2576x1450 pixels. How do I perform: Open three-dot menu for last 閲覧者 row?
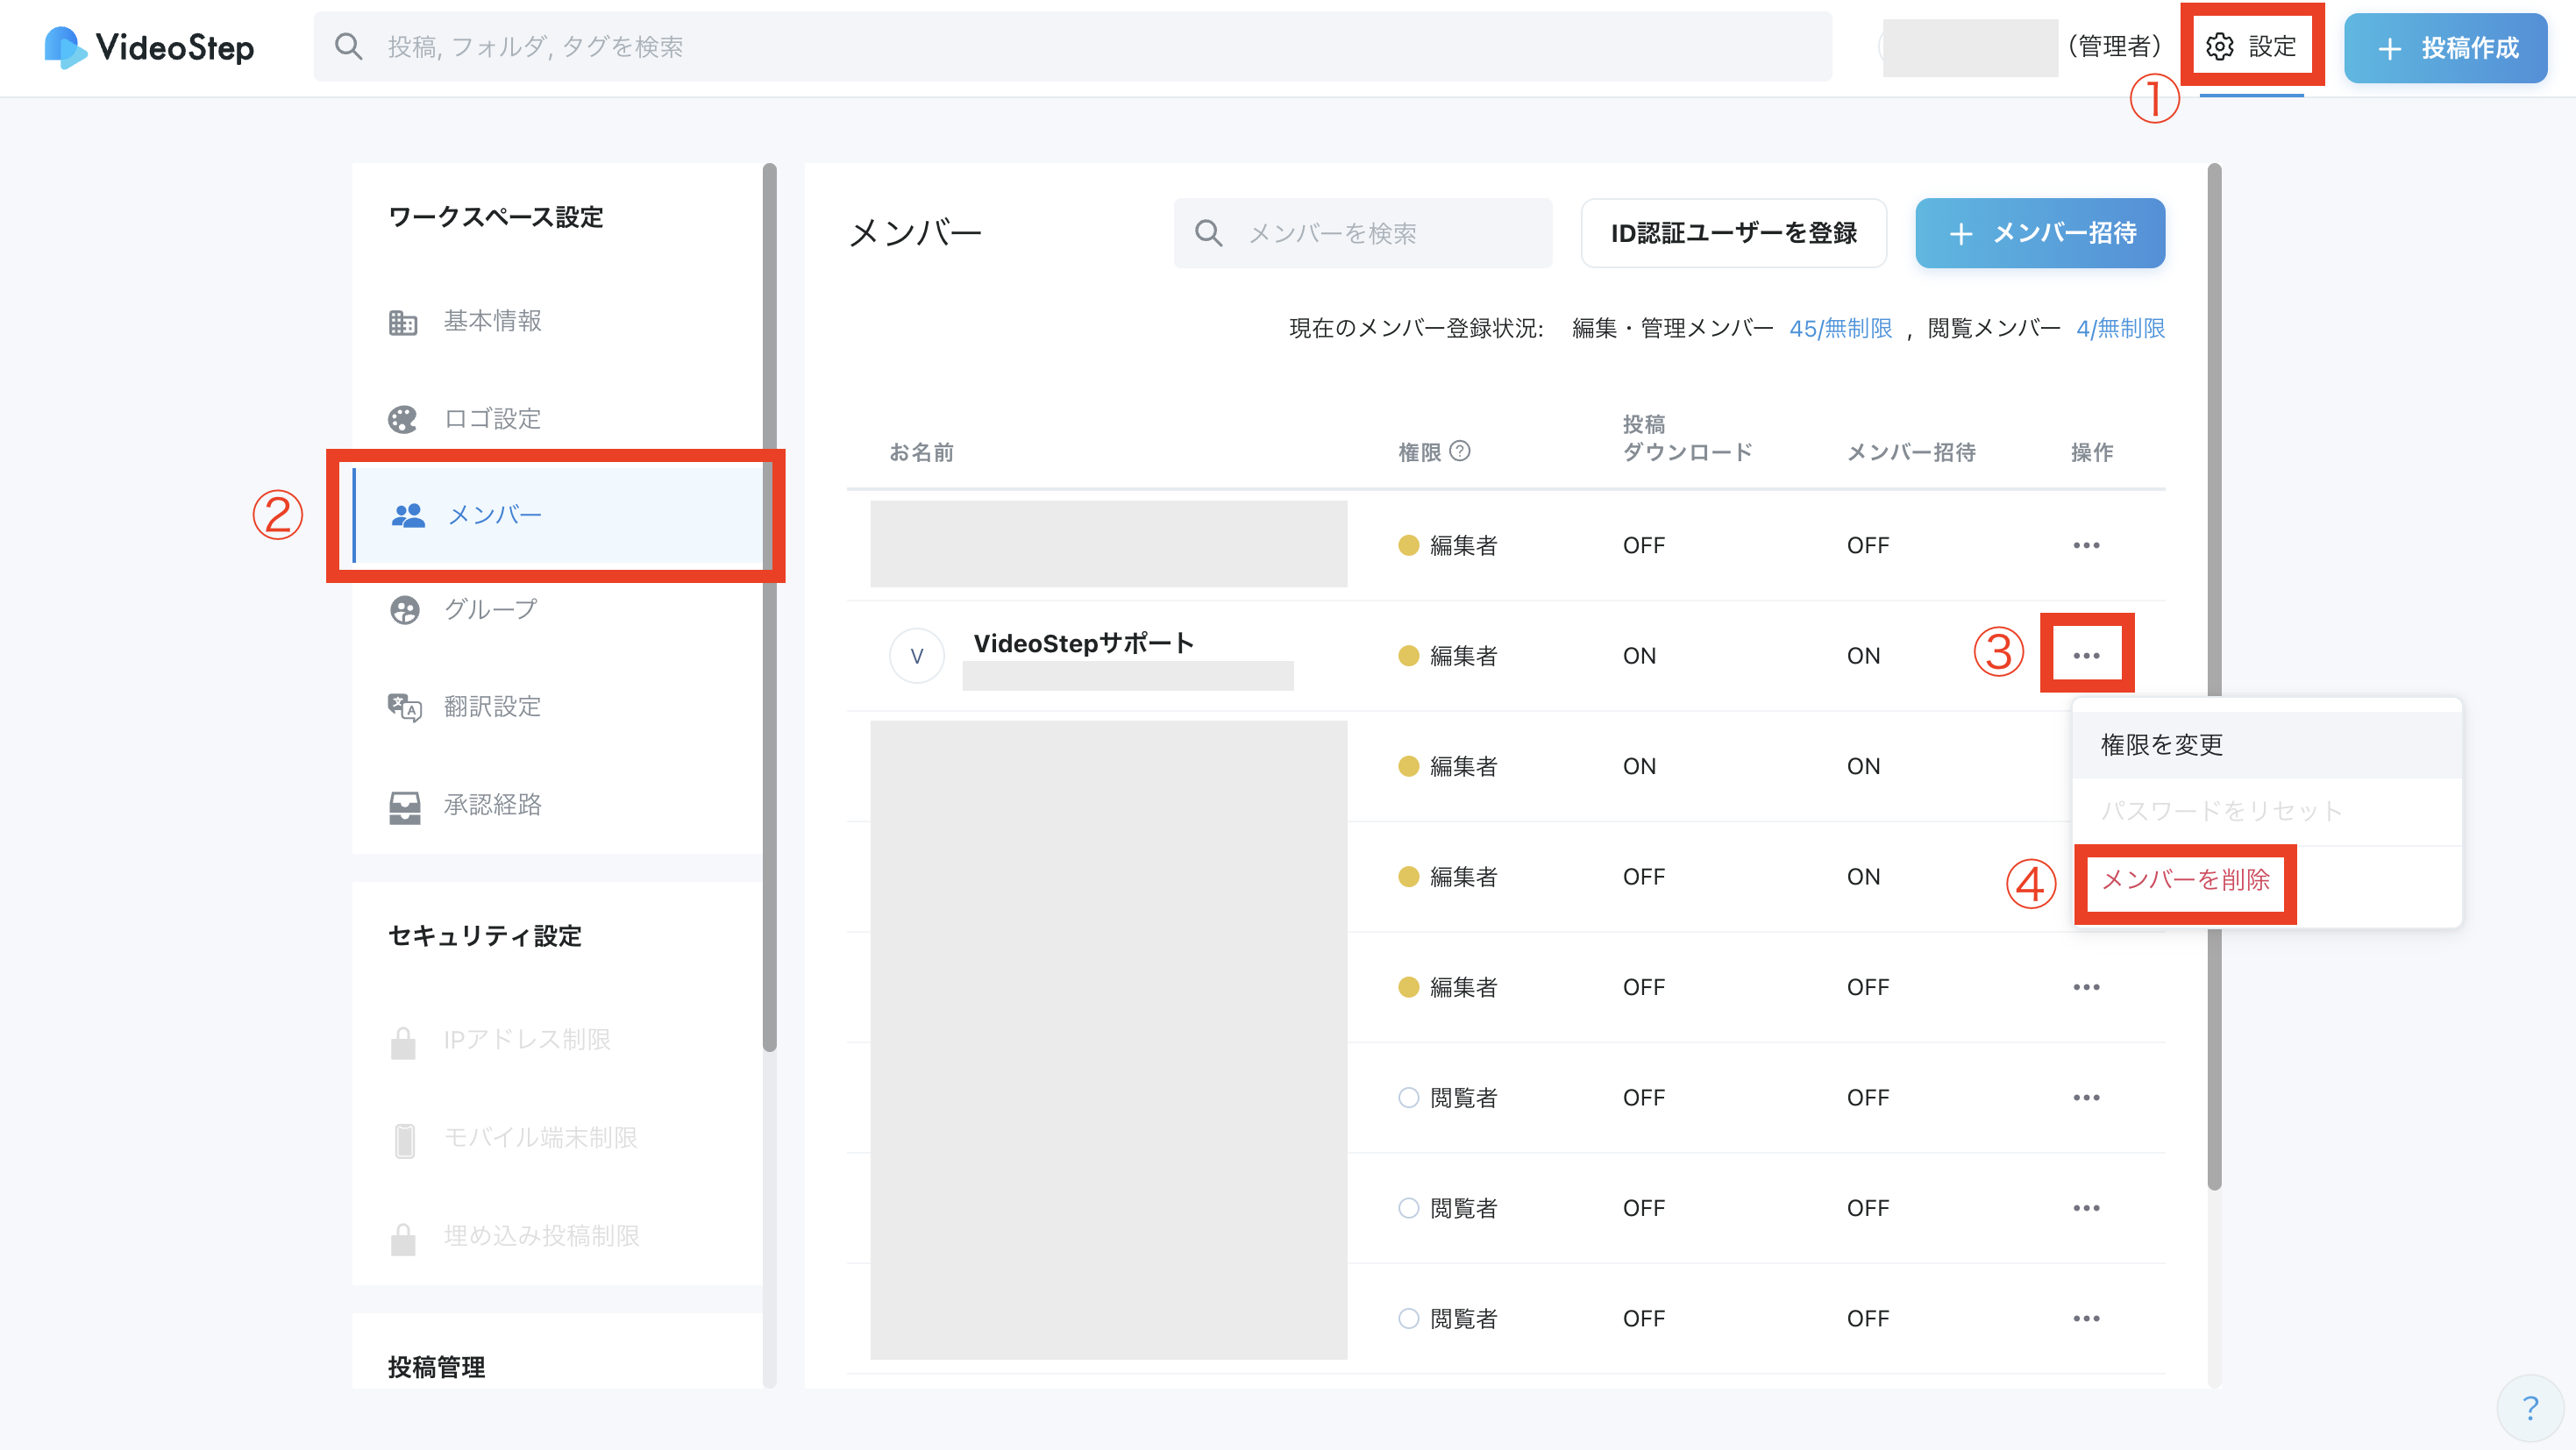(2086, 1318)
